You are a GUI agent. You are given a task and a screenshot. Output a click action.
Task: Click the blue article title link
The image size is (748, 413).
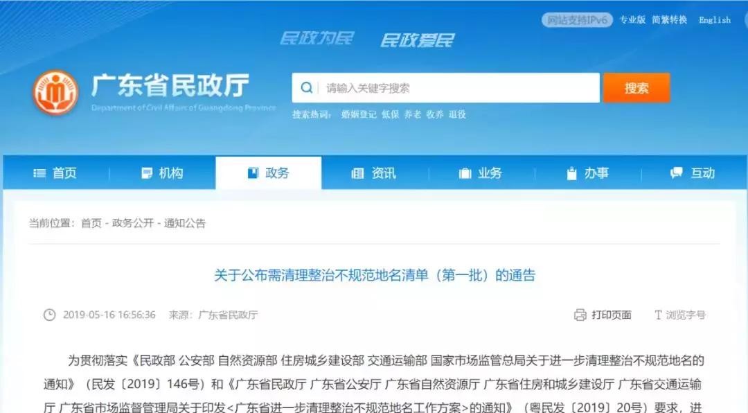point(375,276)
